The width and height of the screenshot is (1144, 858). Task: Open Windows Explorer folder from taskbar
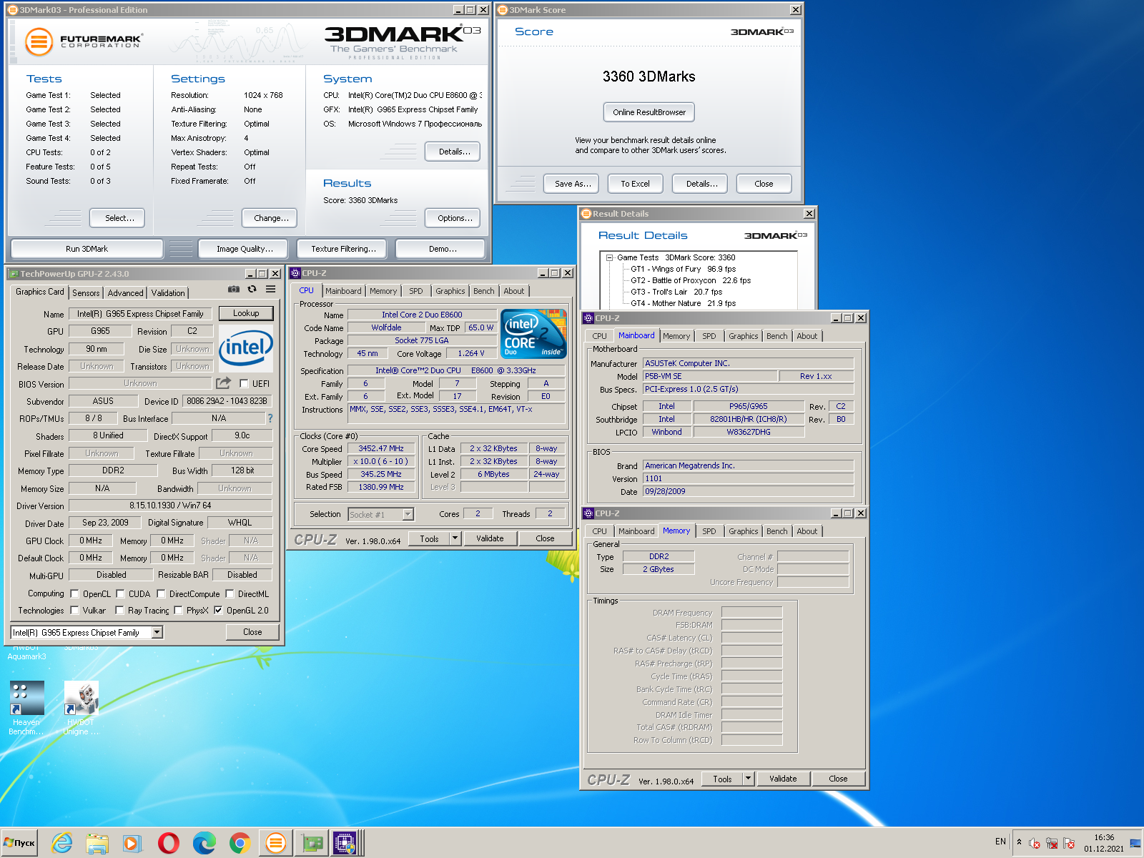coord(97,844)
